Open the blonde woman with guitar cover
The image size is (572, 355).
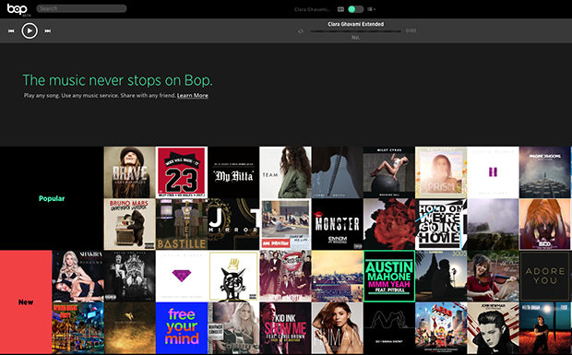(233, 328)
